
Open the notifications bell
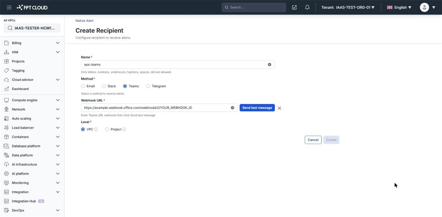point(307,7)
